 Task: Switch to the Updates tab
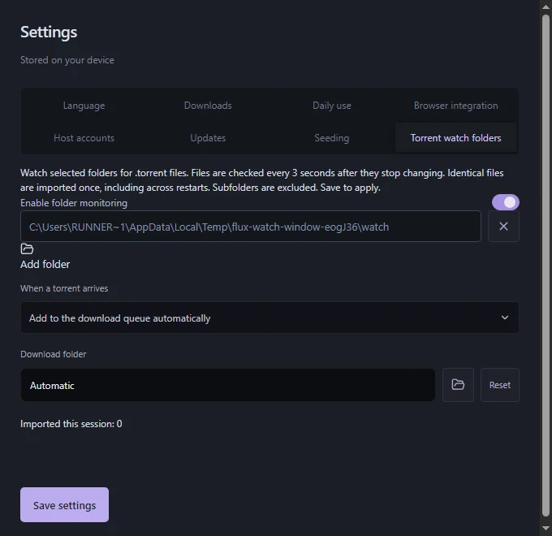point(208,138)
